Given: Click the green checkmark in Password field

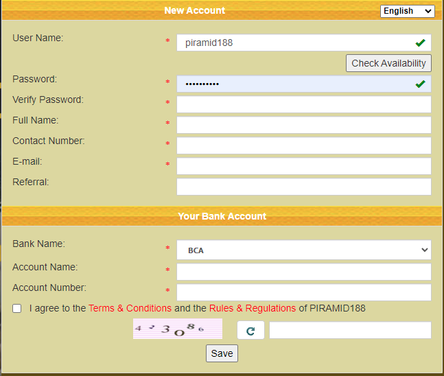Looking at the screenshot, I should click(x=420, y=84).
